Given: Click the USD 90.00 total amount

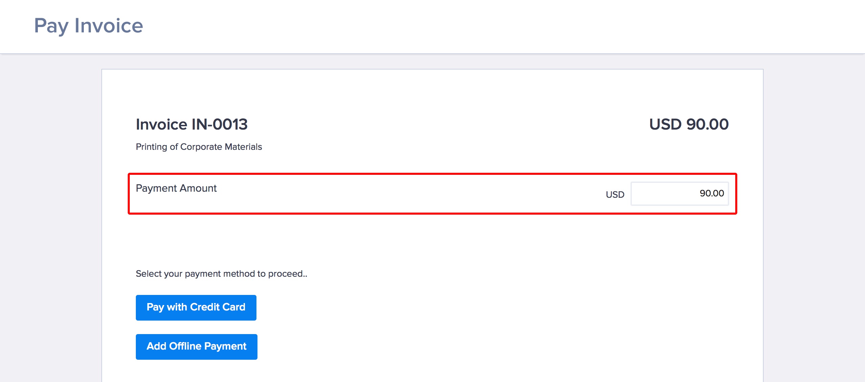Looking at the screenshot, I should point(689,124).
